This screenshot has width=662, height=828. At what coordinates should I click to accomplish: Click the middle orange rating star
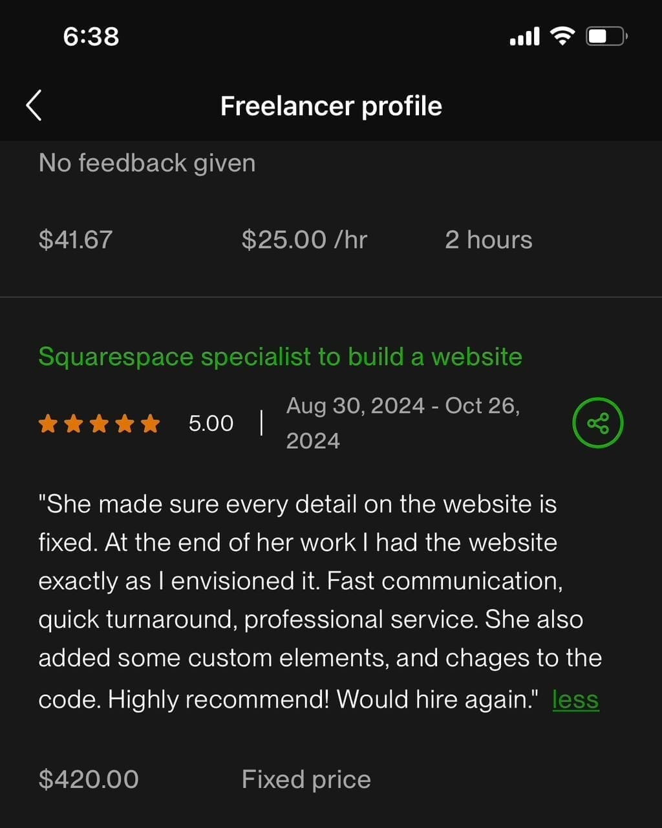pos(98,424)
